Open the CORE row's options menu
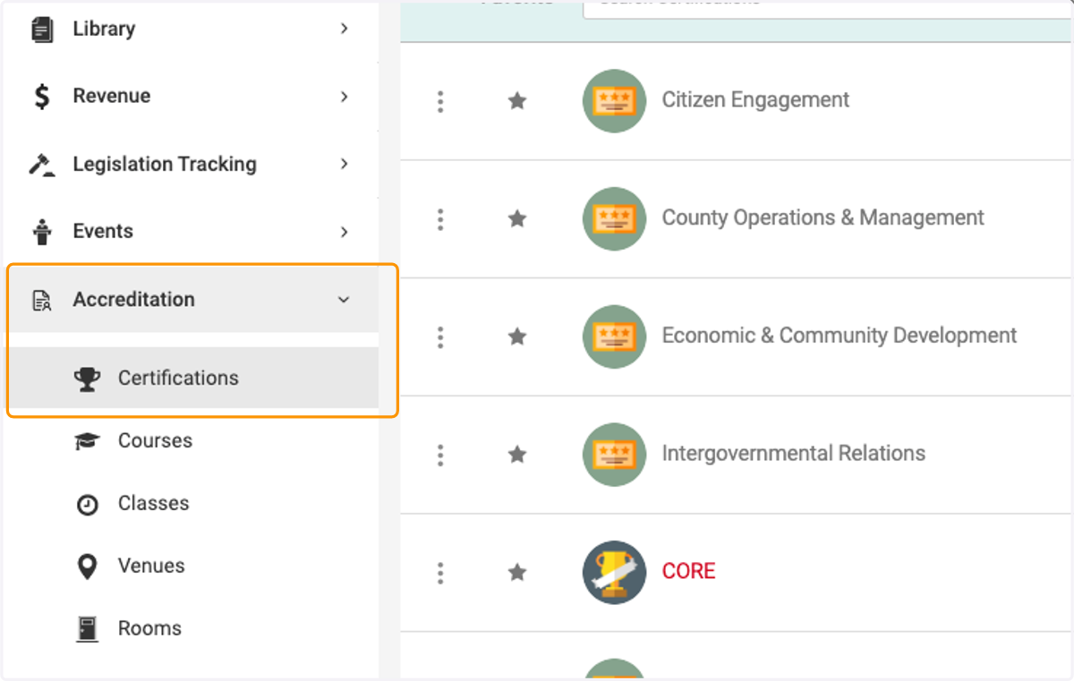This screenshot has width=1074, height=681. click(439, 574)
